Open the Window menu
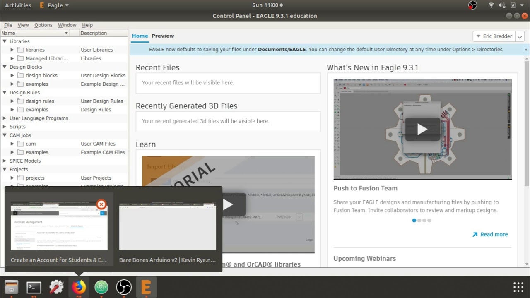The image size is (530, 298). (67, 25)
